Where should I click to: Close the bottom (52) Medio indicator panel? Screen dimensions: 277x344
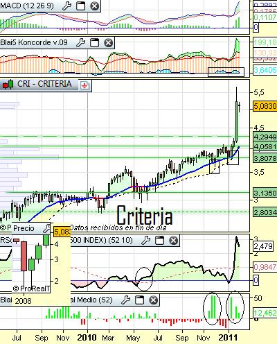pyautogui.click(x=153, y=300)
